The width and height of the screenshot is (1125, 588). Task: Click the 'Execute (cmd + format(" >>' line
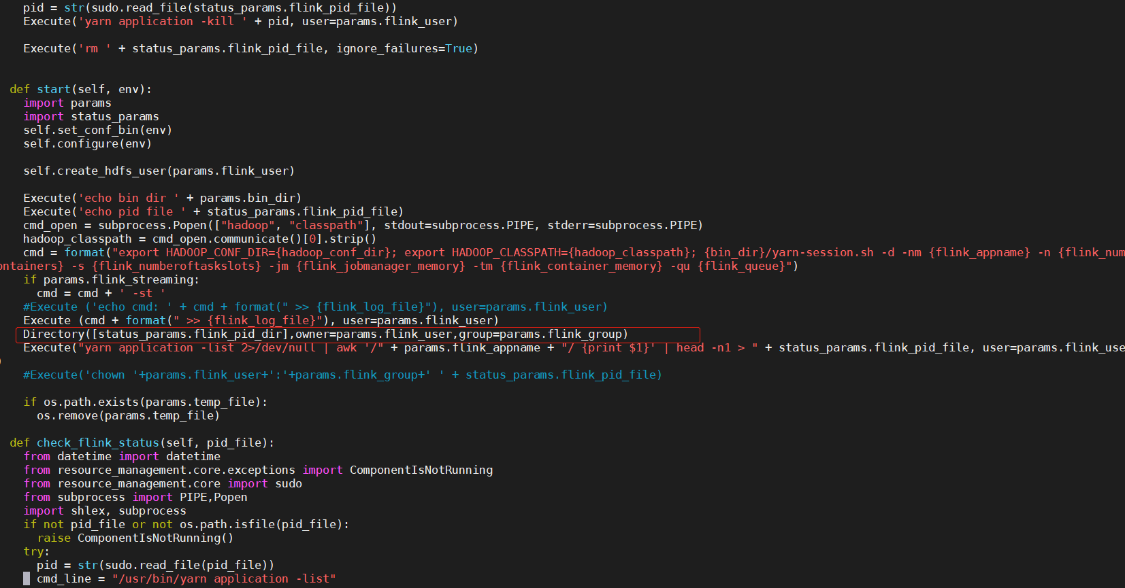(261, 320)
